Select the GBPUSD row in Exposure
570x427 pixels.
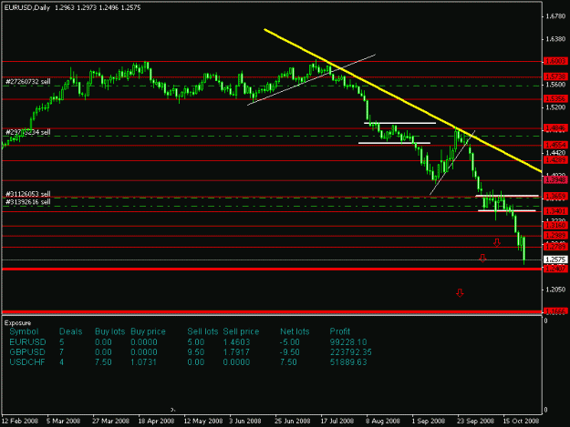(x=190, y=352)
